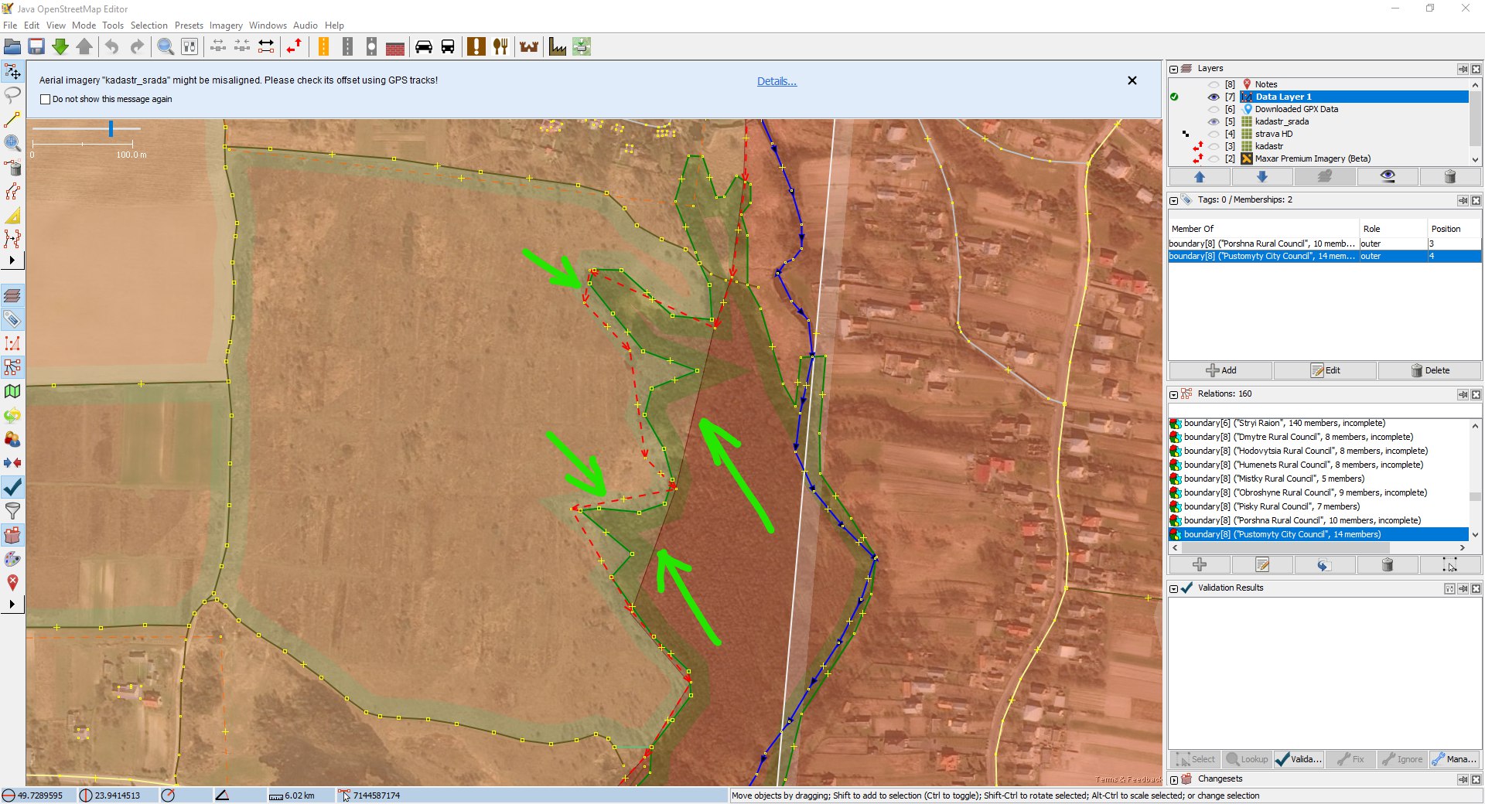Click the car preset icon
1485x804 pixels.
424,47
